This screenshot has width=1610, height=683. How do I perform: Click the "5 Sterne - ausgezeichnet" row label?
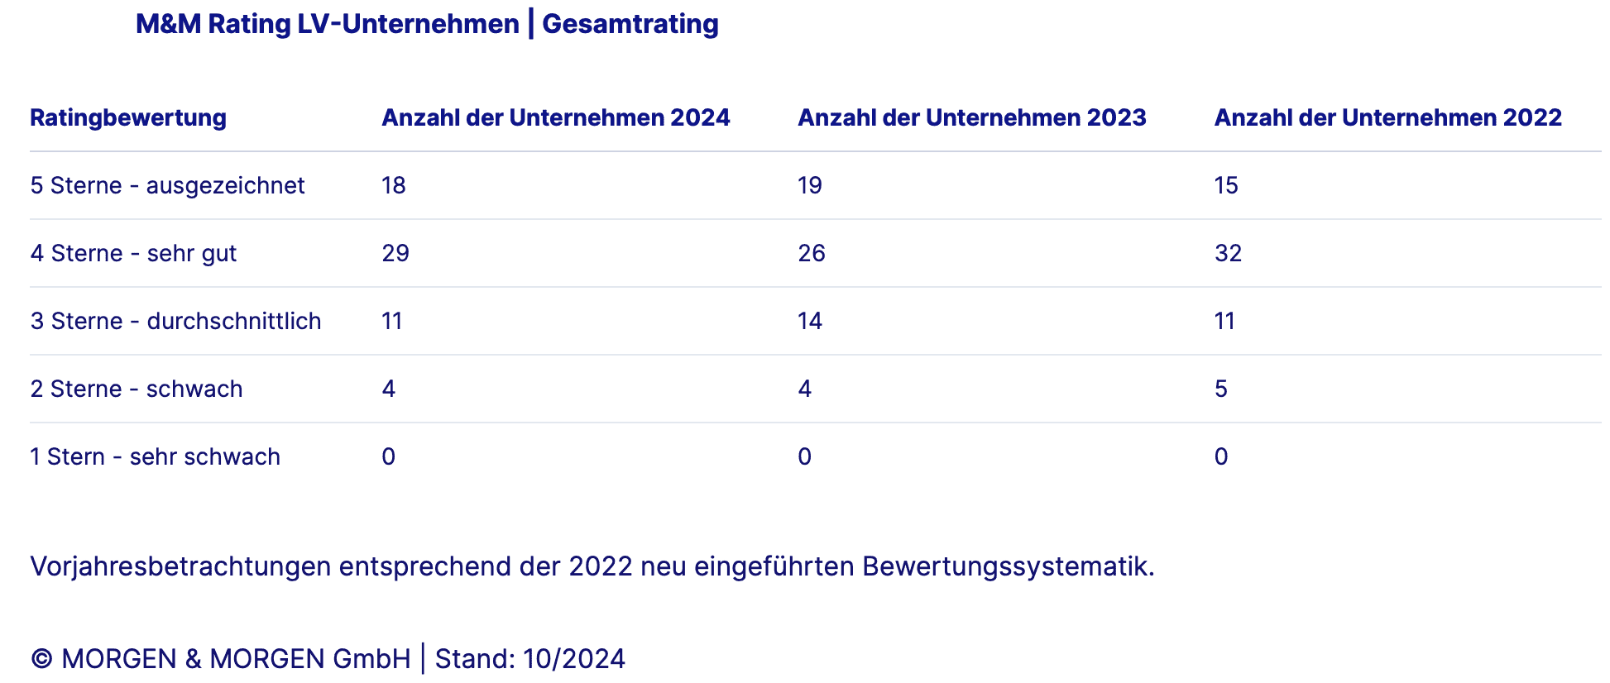coord(167,185)
